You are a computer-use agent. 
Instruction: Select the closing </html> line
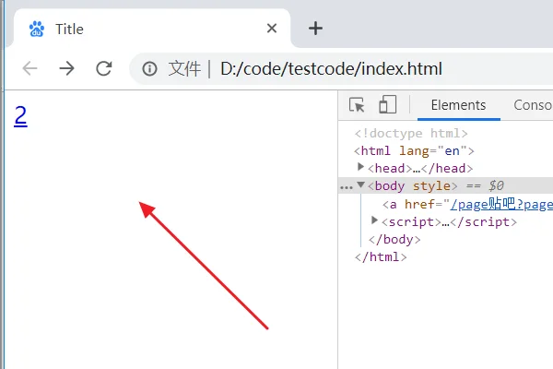tap(381, 257)
